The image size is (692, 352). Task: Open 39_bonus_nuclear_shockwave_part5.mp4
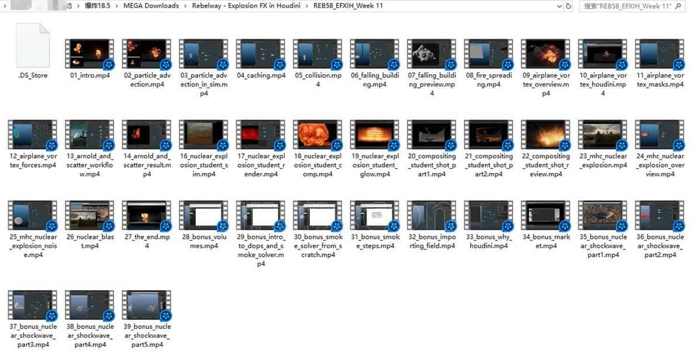(146, 305)
